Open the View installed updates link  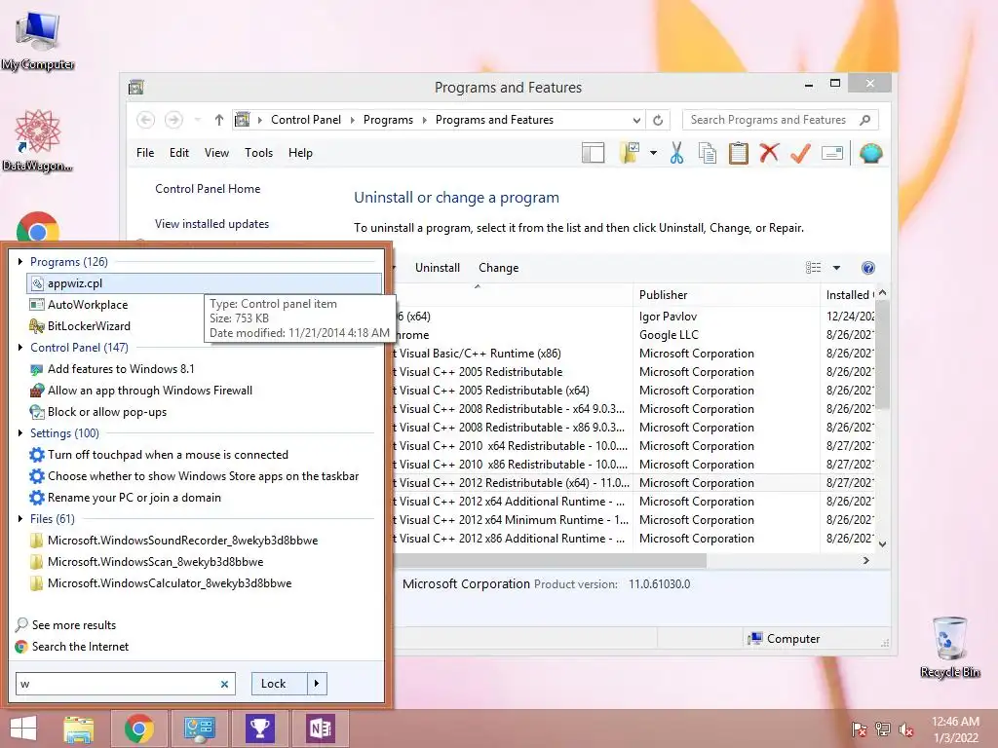pos(211,224)
